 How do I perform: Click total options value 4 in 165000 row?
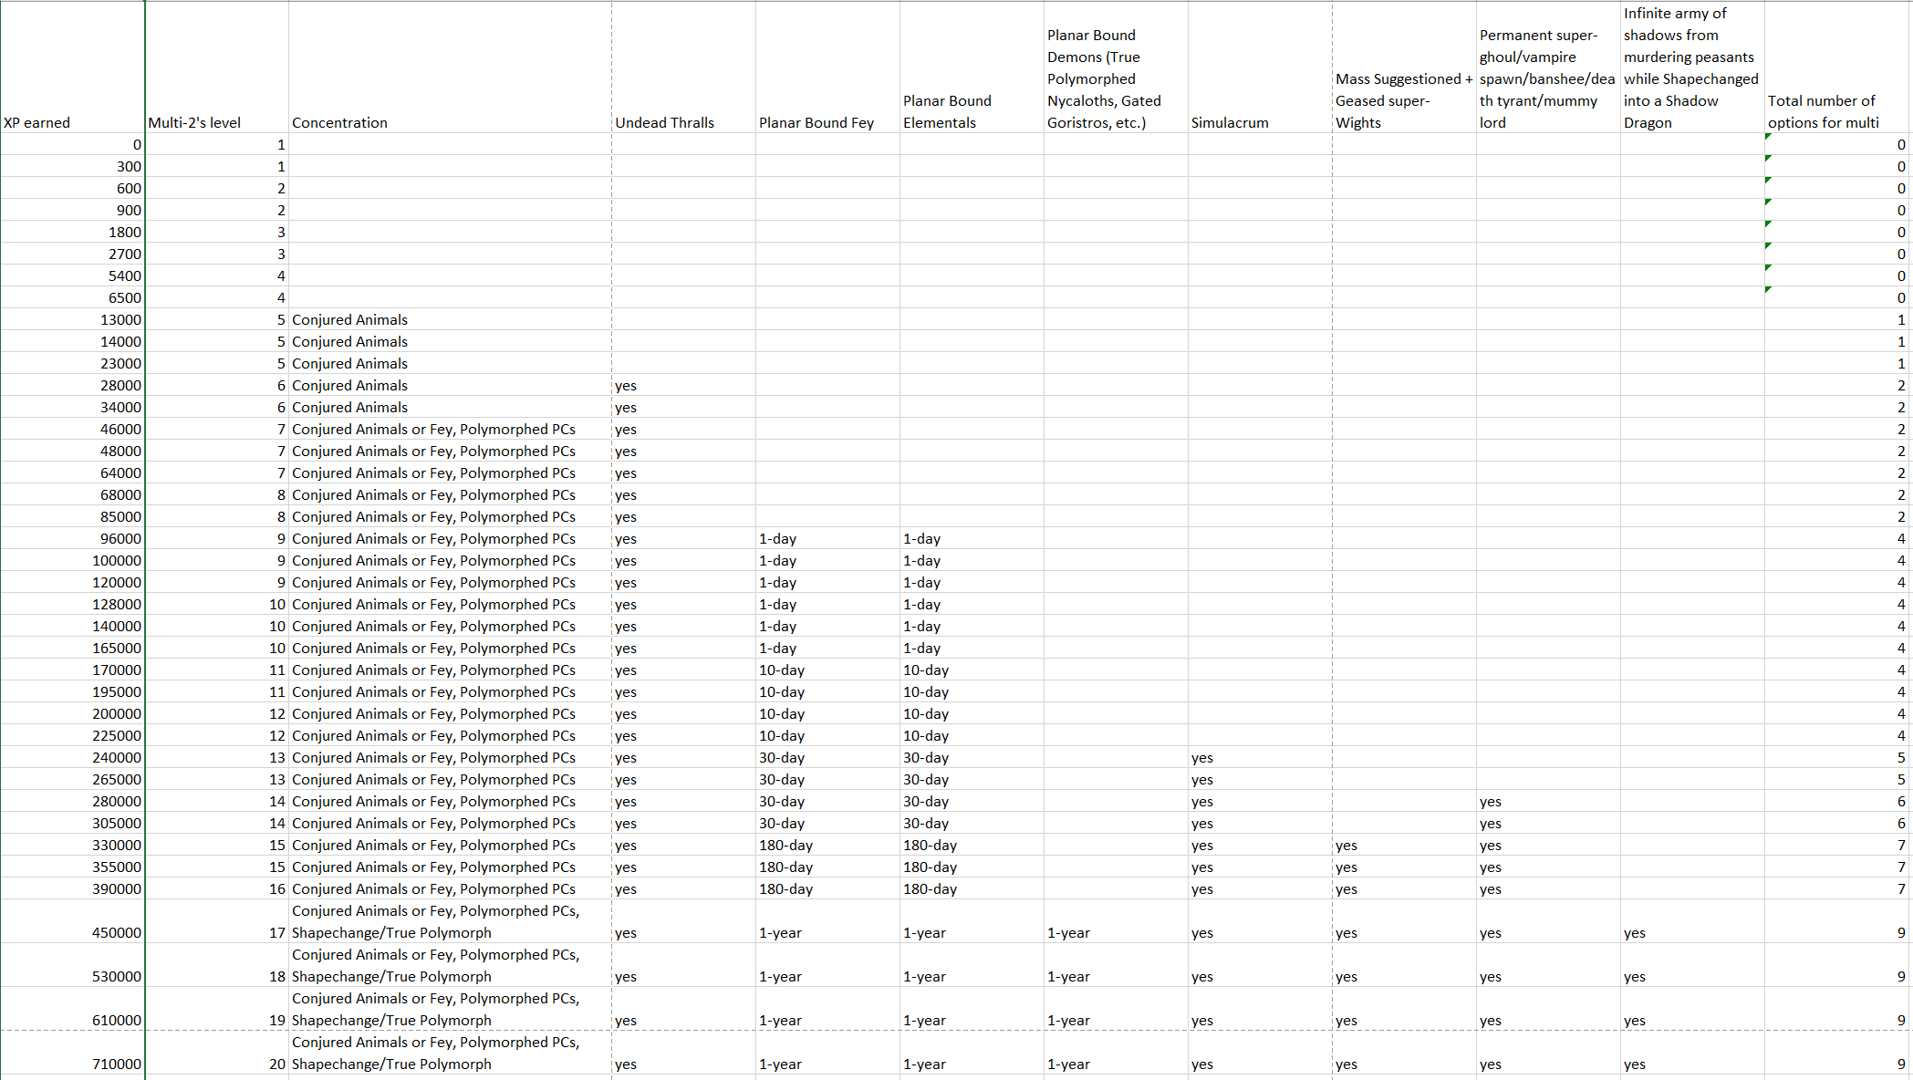pos(1838,648)
